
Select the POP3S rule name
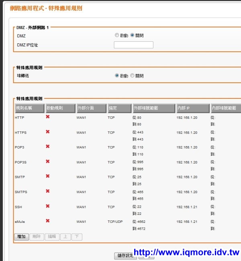[x=20, y=162]
